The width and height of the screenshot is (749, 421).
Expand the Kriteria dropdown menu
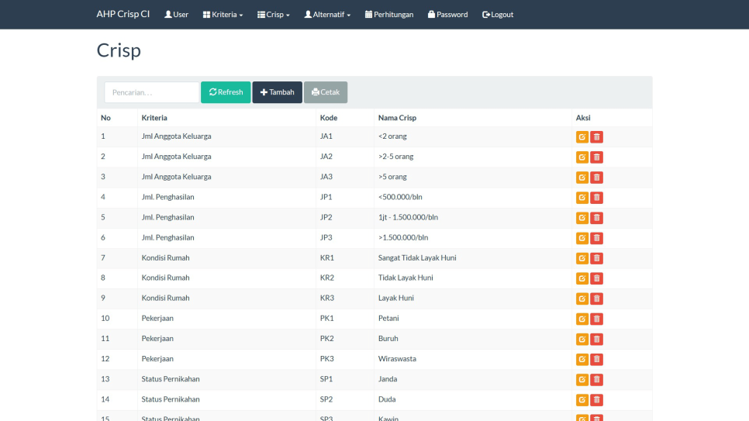click(223, 15)
